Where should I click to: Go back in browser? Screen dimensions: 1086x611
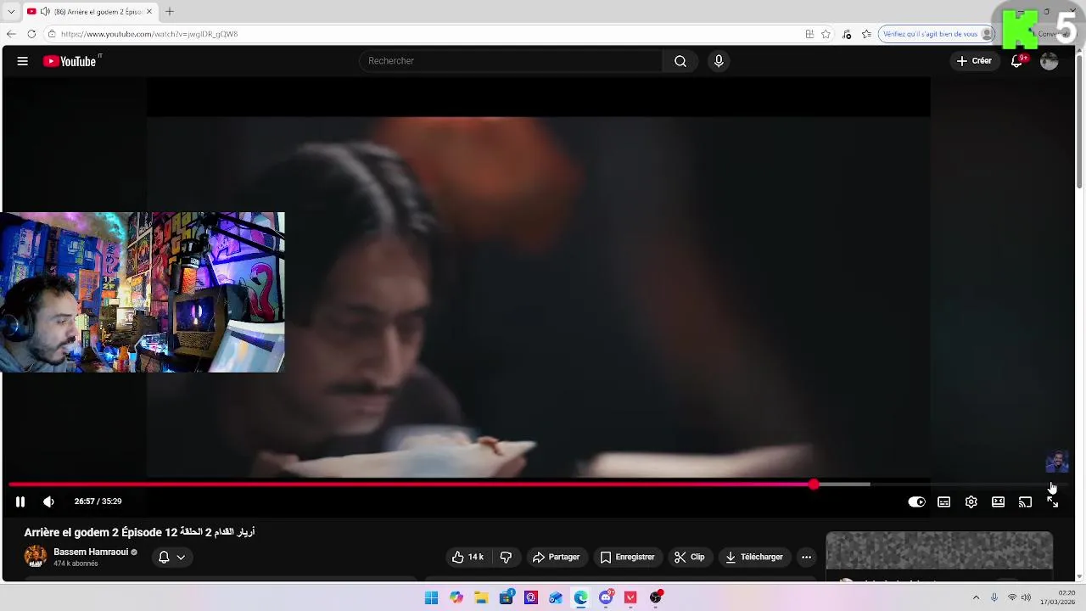(11, 34)
